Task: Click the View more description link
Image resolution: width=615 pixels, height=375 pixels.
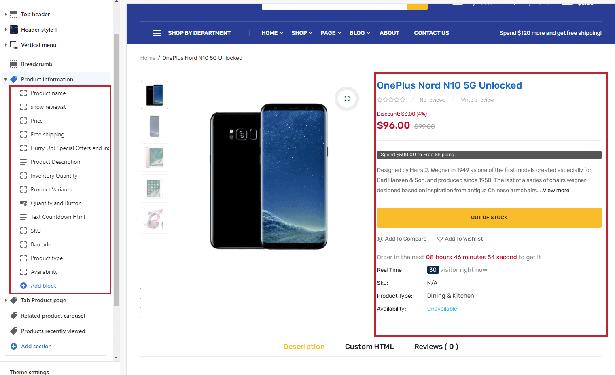Action: point(556,191)
